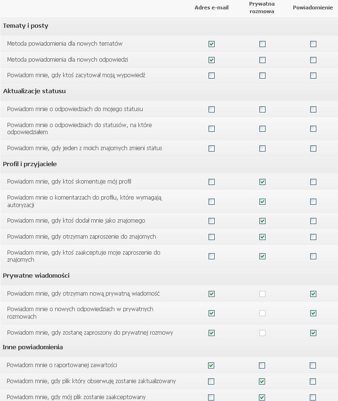Disable e-mail for 'nową prywatną wiadomość'
The image size is (338, 401).
(211, 294)
